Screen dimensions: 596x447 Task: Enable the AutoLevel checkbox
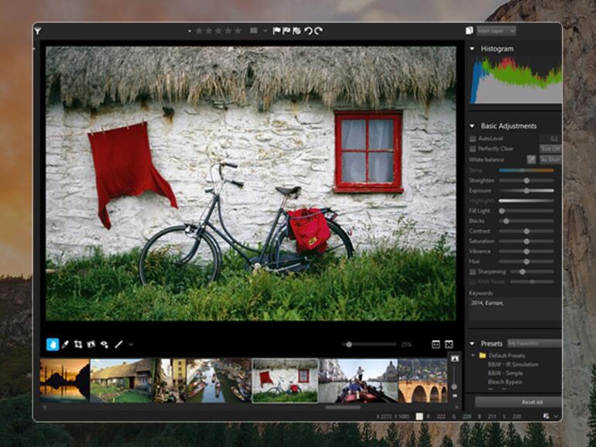click(x=473, y=138)
